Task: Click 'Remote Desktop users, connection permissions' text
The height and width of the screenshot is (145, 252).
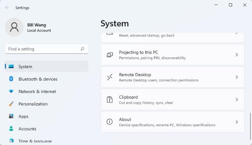Action: tap(159, 80)
